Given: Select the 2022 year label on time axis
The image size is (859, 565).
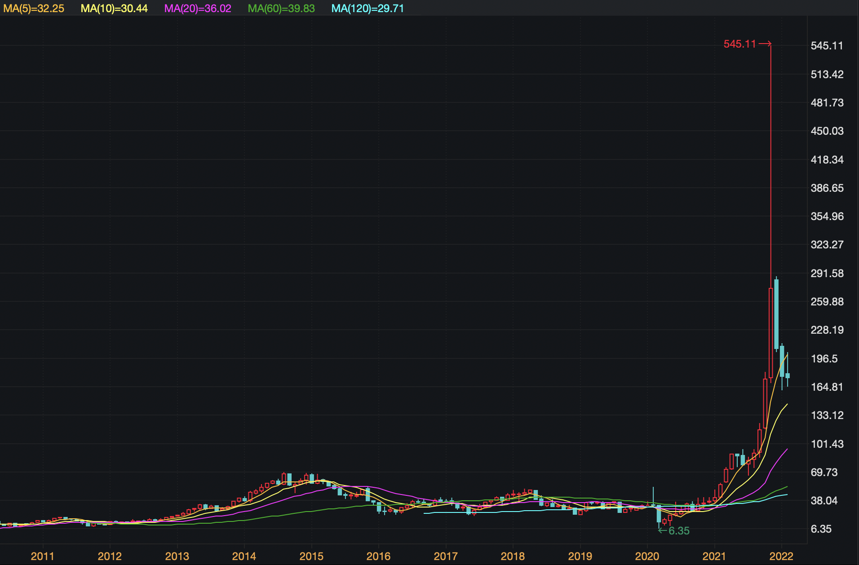Looking at the screenshot, I should 781,556.
